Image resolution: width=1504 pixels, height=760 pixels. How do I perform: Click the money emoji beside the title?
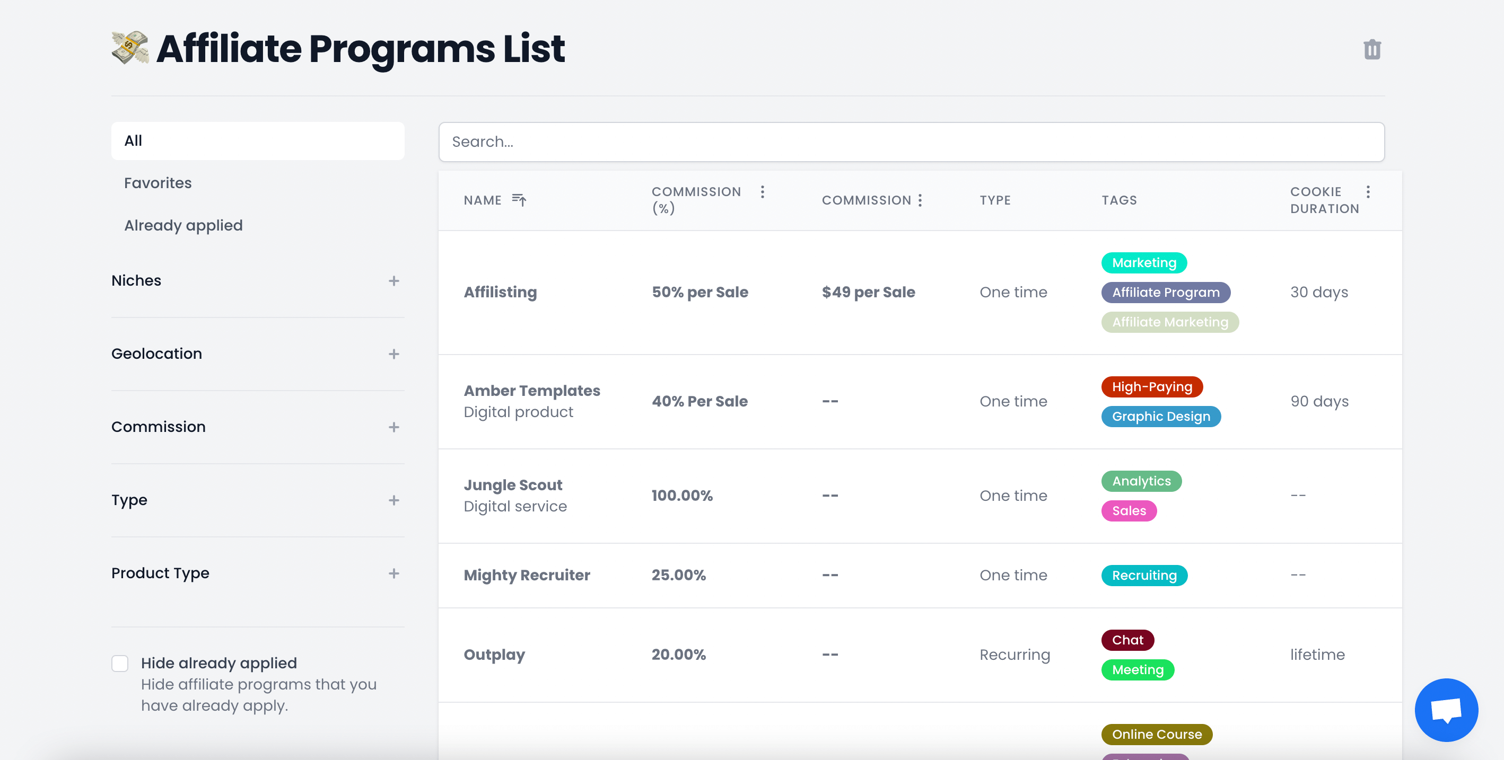[x=129, y=48]
